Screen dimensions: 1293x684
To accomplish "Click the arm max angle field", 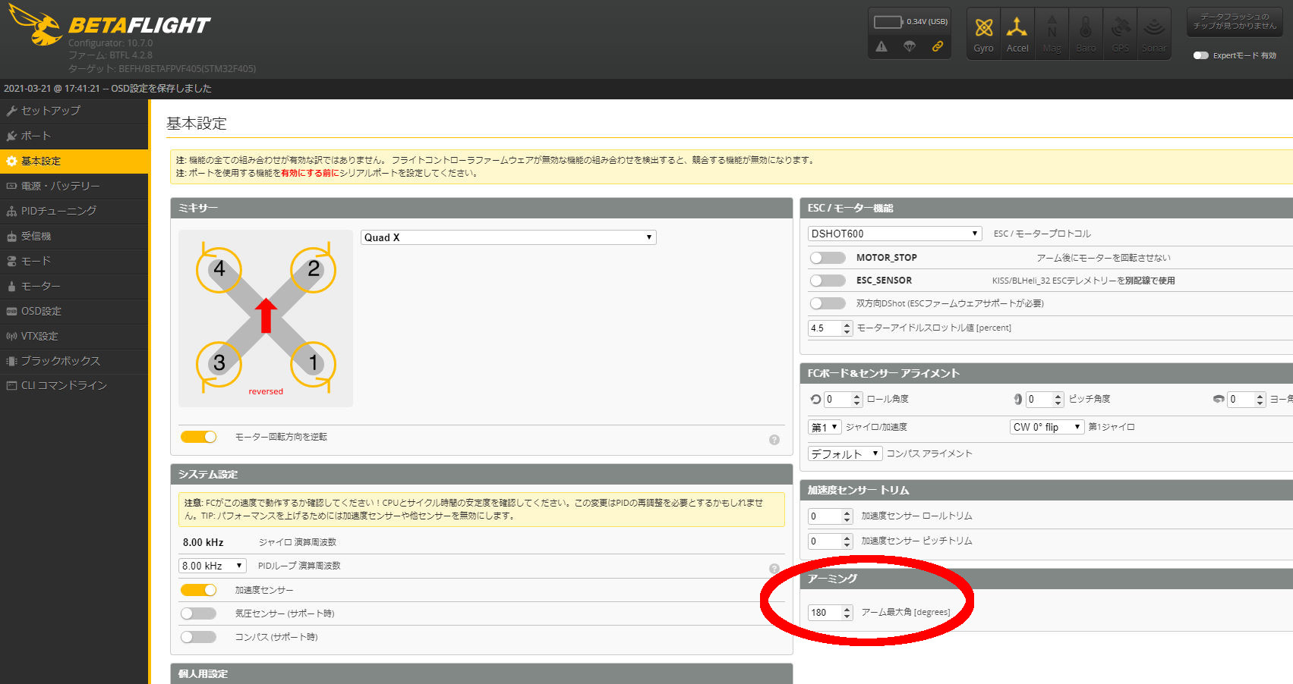I will point(831,613).
